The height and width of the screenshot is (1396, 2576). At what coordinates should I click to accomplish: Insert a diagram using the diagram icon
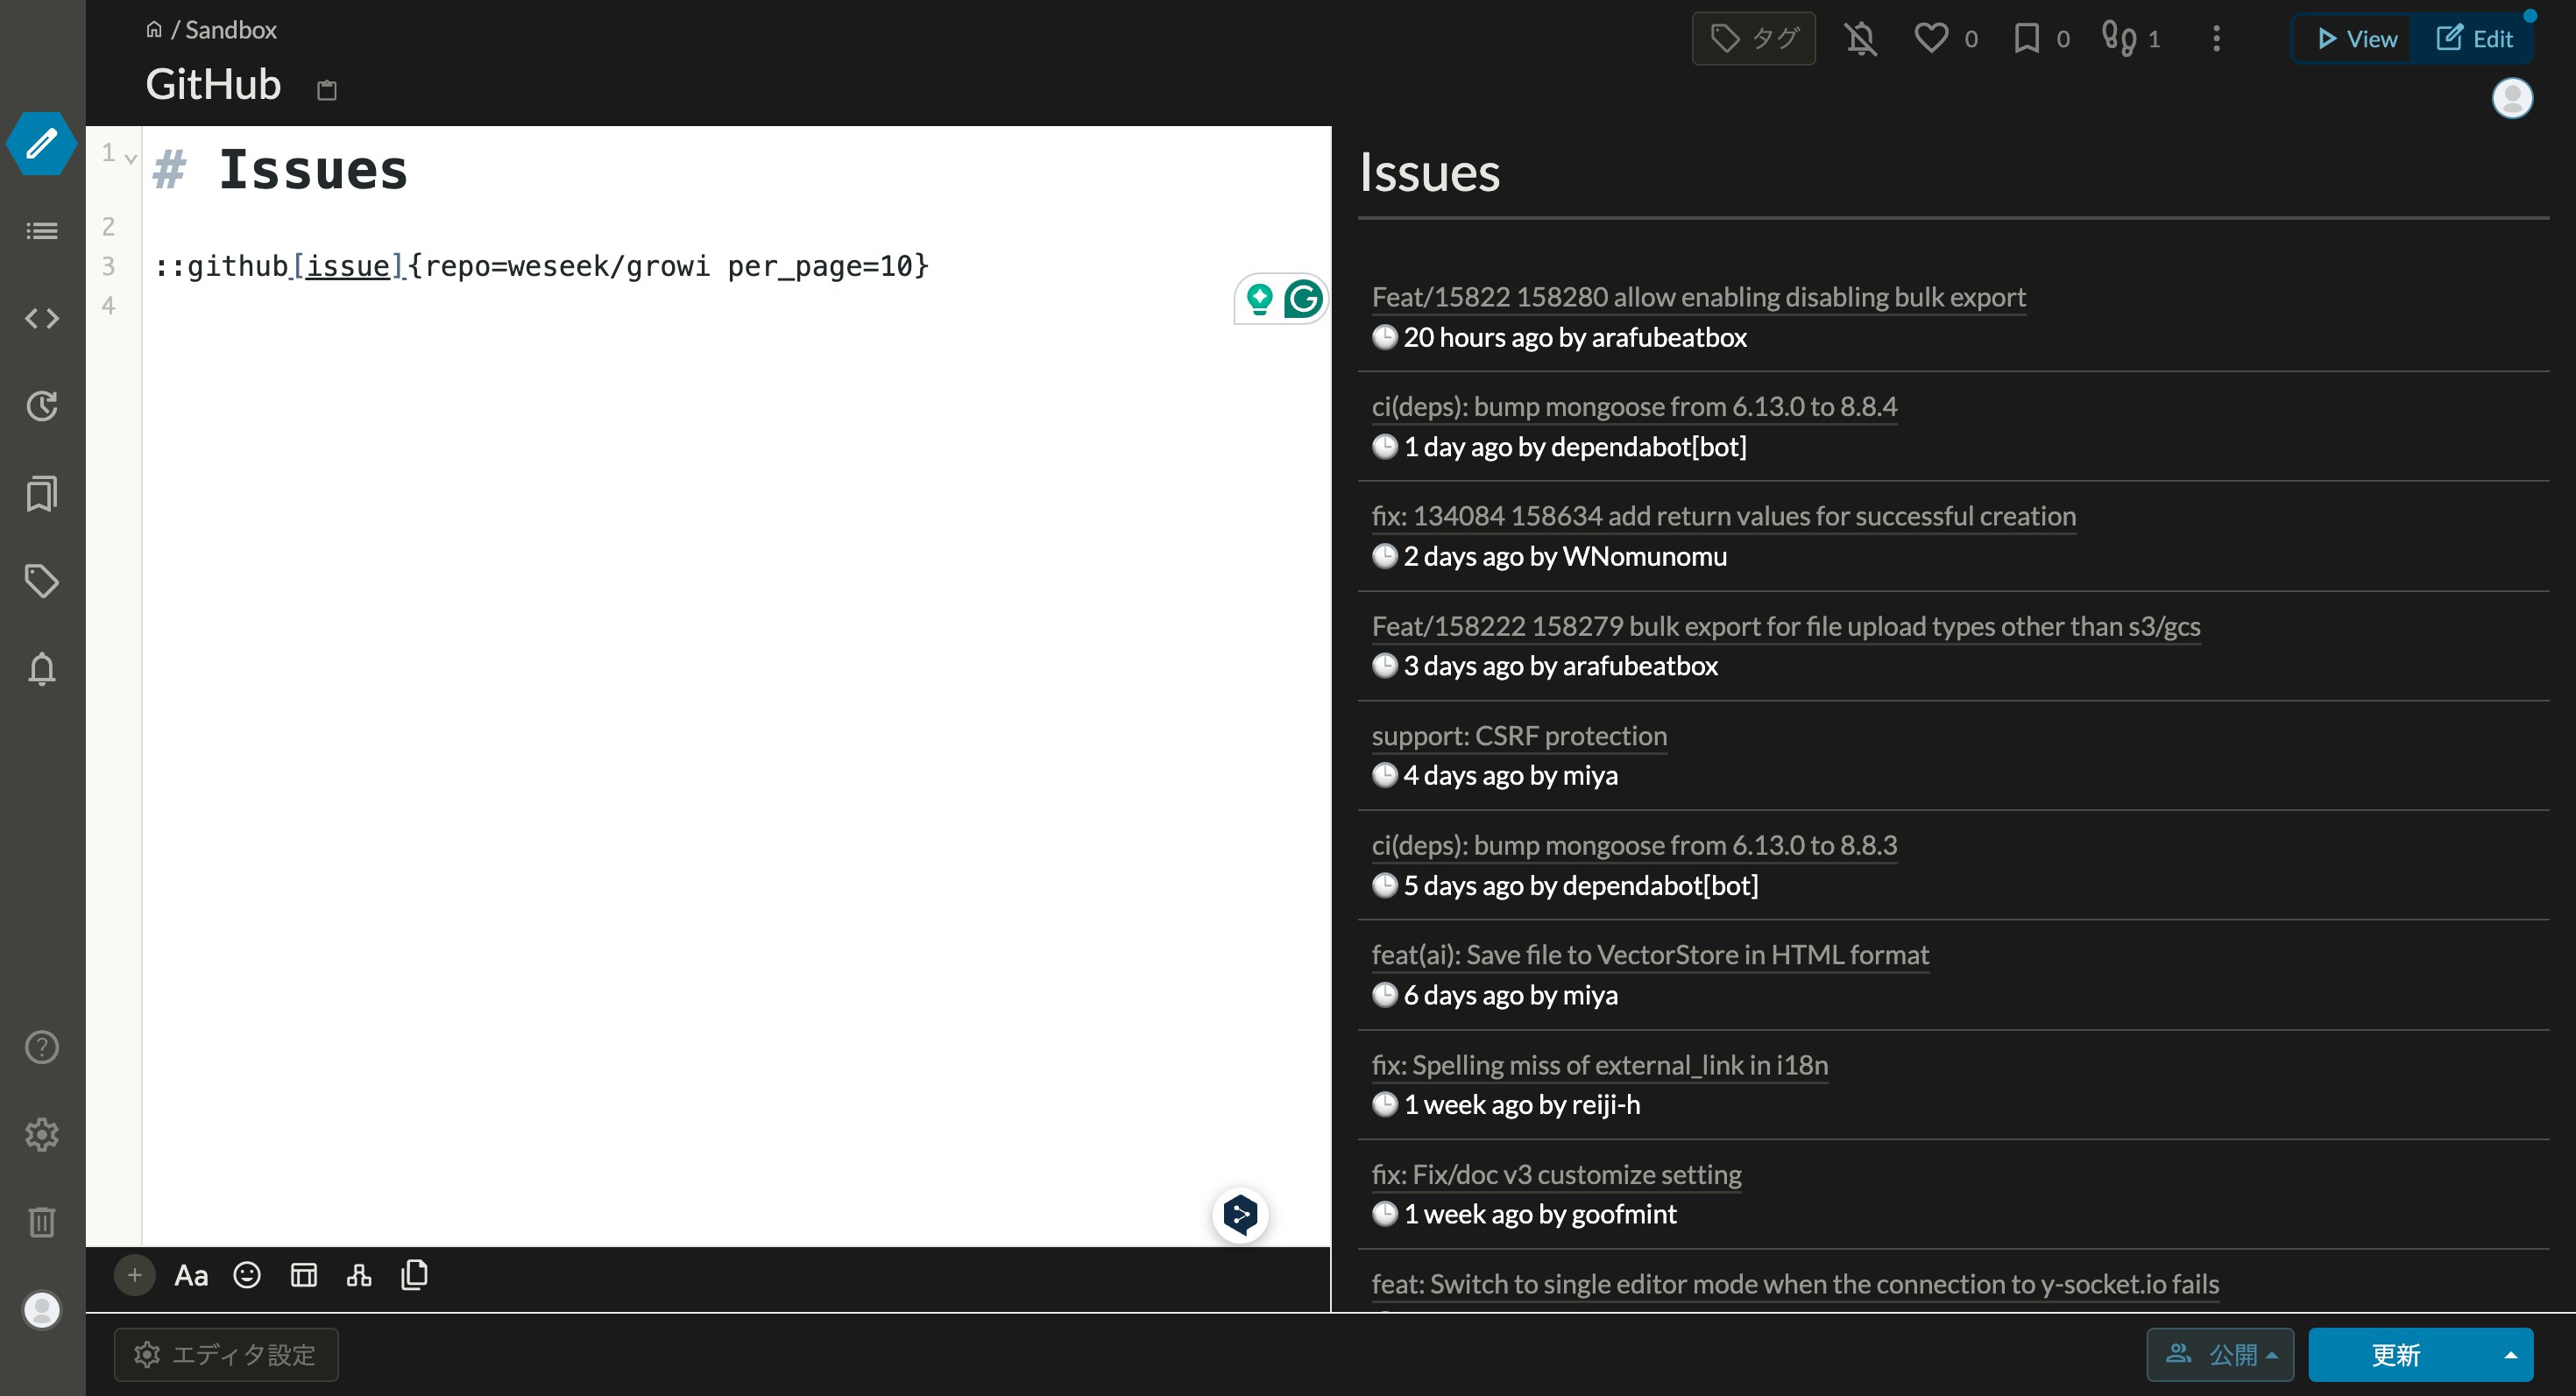pos(359,1275)
